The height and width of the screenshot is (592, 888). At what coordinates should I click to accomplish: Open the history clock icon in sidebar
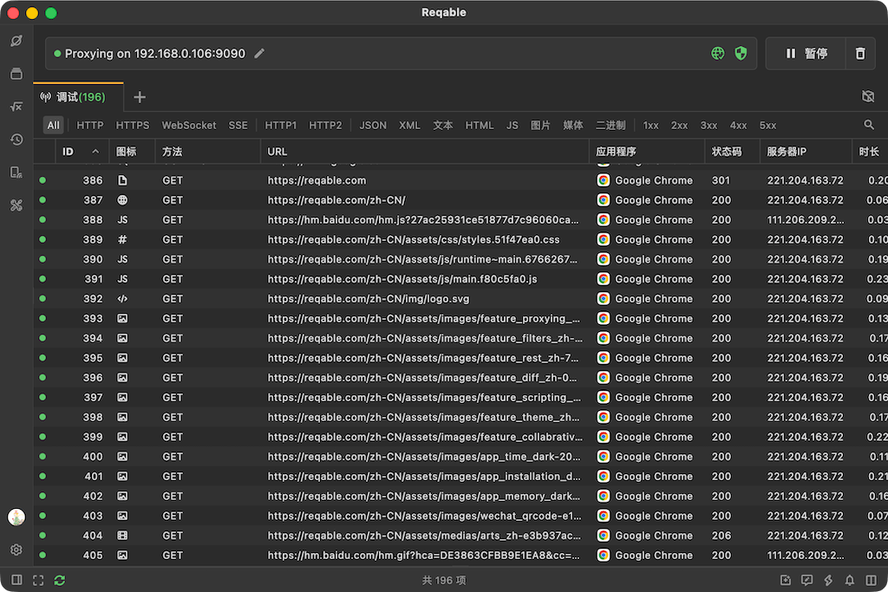[x=16, y=140]
